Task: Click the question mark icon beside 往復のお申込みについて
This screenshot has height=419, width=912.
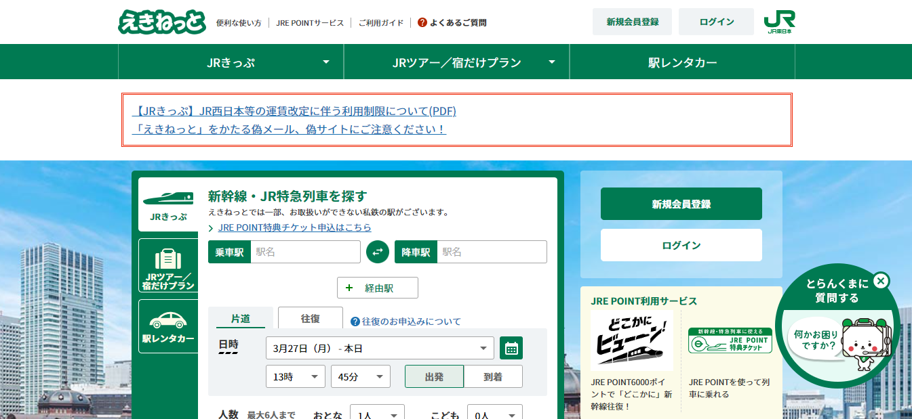Action: click(354, 322)
